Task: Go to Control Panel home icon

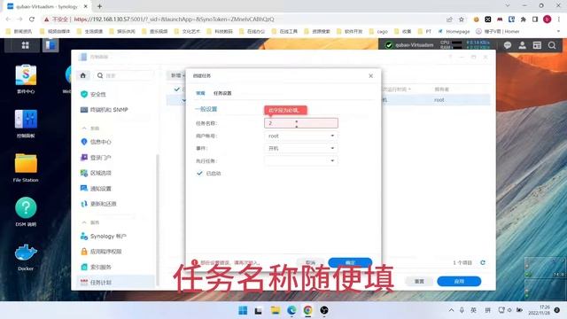Action: [x=82, y=75]
